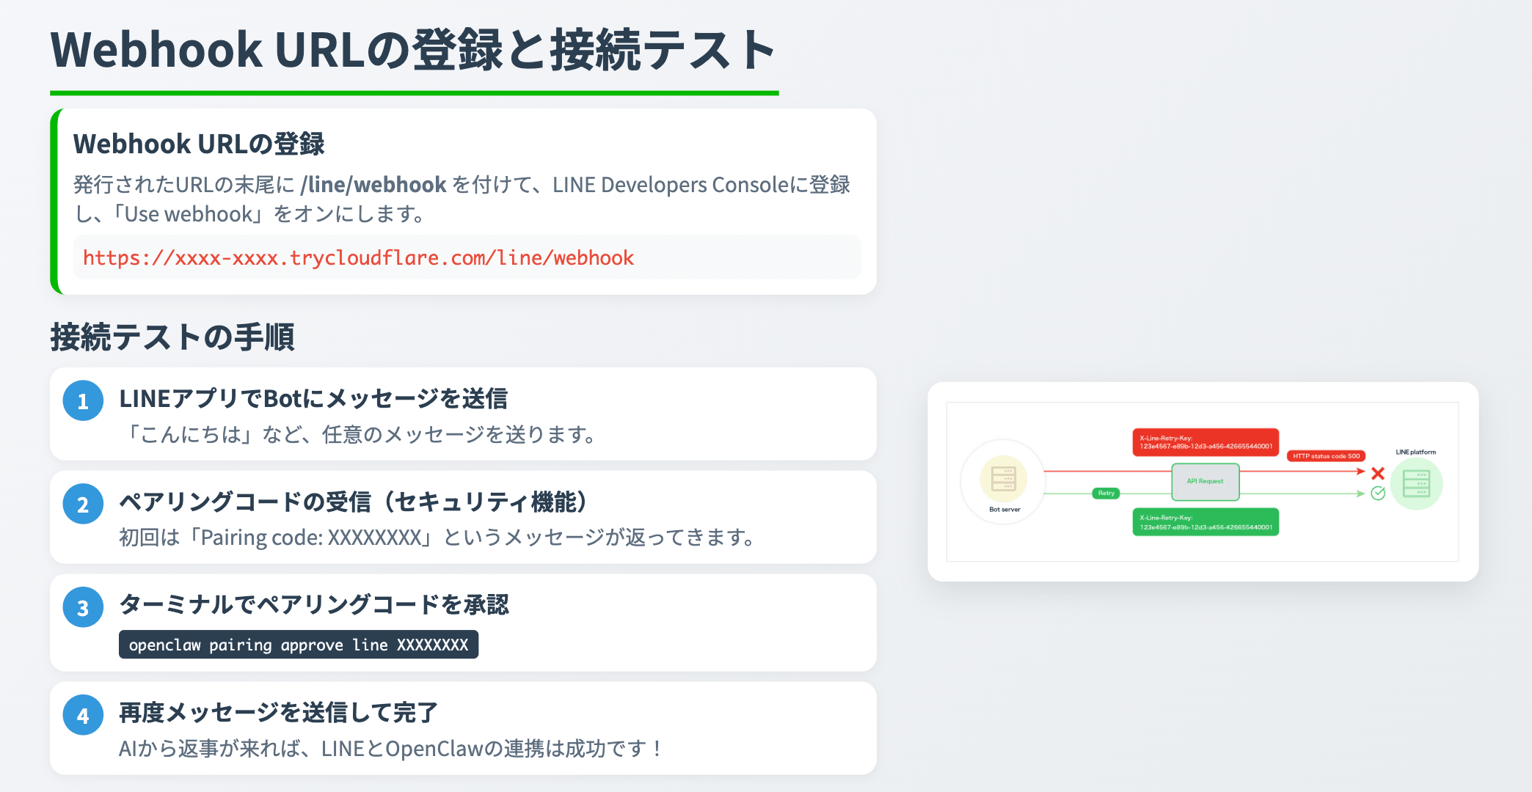Screen dimensions: 1532x792
Task: Click the green Retry label in diagram
Action: [x=1106, y=494]
